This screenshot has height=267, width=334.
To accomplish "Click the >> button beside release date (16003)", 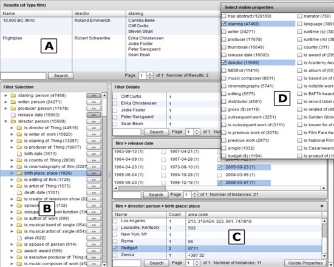I will (x=94, y=115).
